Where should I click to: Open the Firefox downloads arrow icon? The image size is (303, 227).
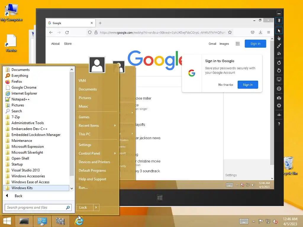tap(260, 32)
